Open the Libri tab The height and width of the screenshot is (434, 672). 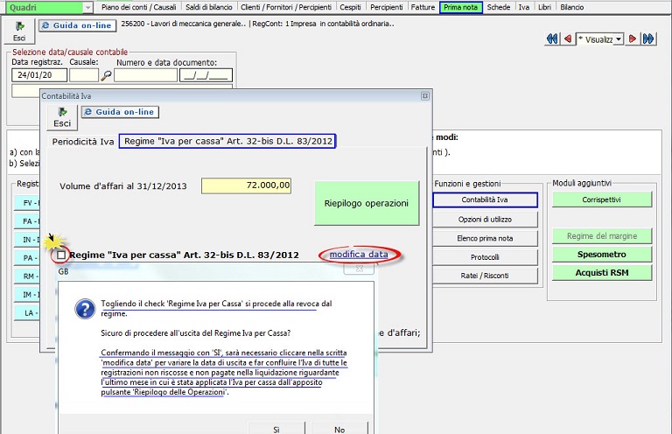(x=544, y=7)
